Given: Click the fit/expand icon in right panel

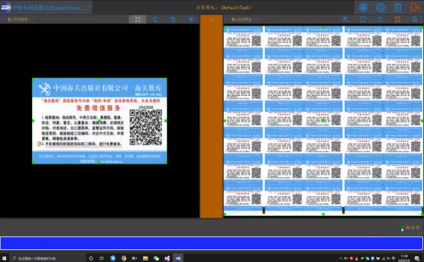Looking at the screenshot, I should tap(397, 19).
